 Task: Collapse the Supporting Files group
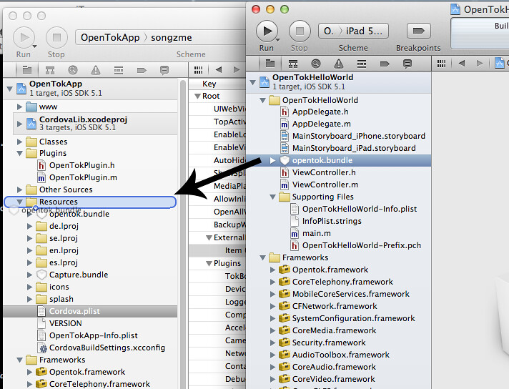[x=272, y=197]
